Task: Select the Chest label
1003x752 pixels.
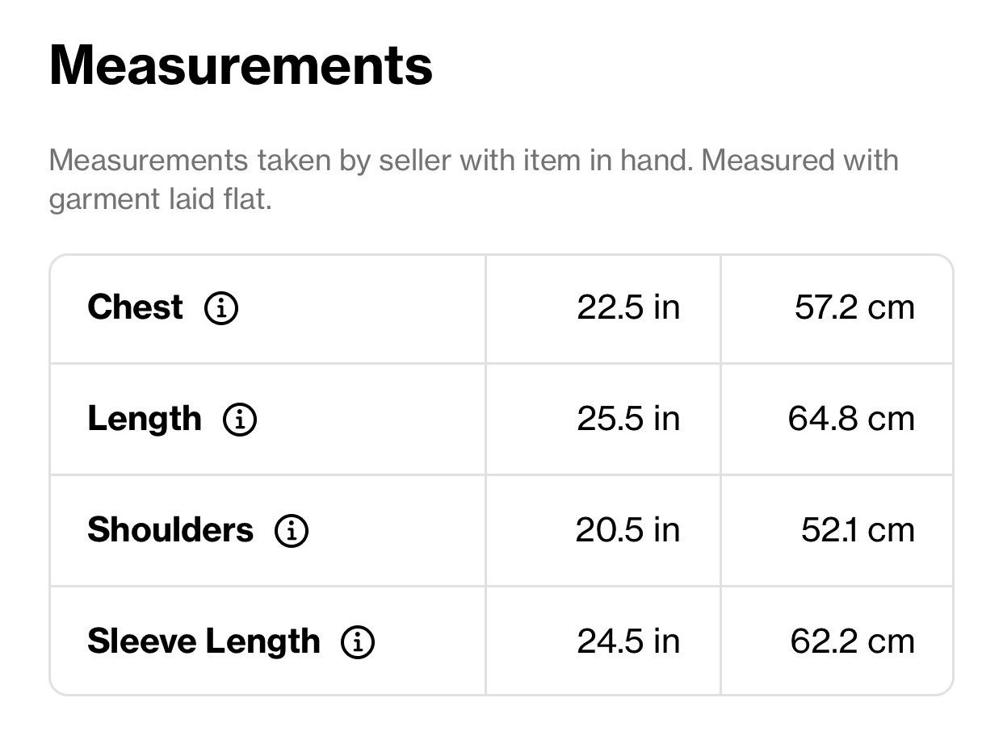Action: 135,307
